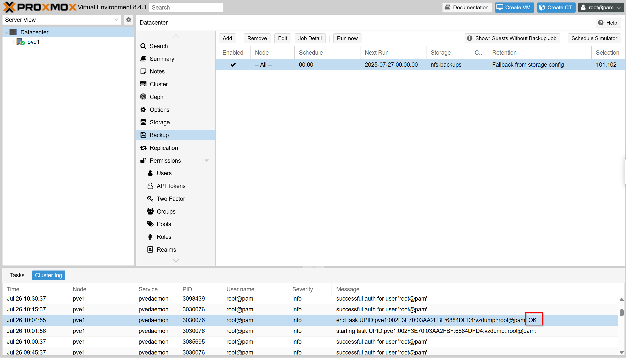The height and width of the screenshot is (358, 626).
Task: Open the Documentation link
Action: tap(467, 8)
